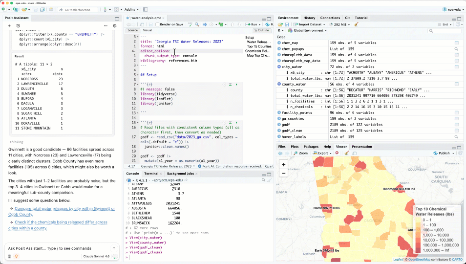
Task: Open the Files tab
Action: click(282, 147)
